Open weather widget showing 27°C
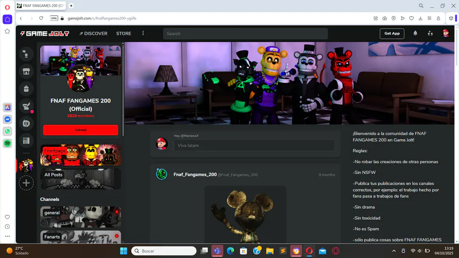 (x=17, y=251)
